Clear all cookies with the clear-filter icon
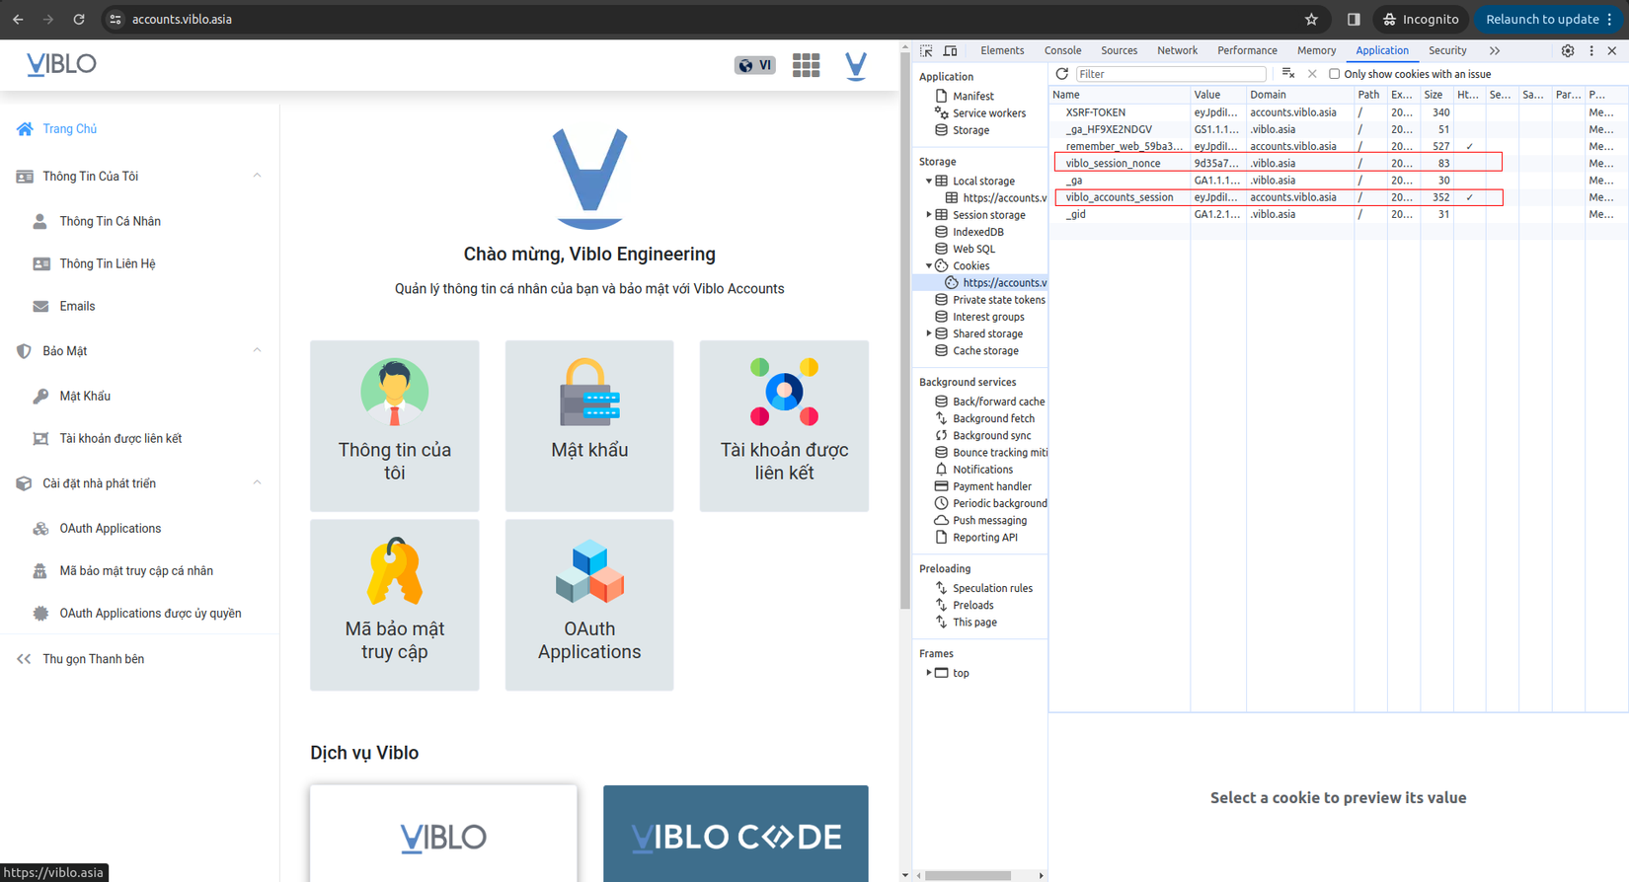Viewport: 1629px width, 882px height. (x=1288, y=74)
